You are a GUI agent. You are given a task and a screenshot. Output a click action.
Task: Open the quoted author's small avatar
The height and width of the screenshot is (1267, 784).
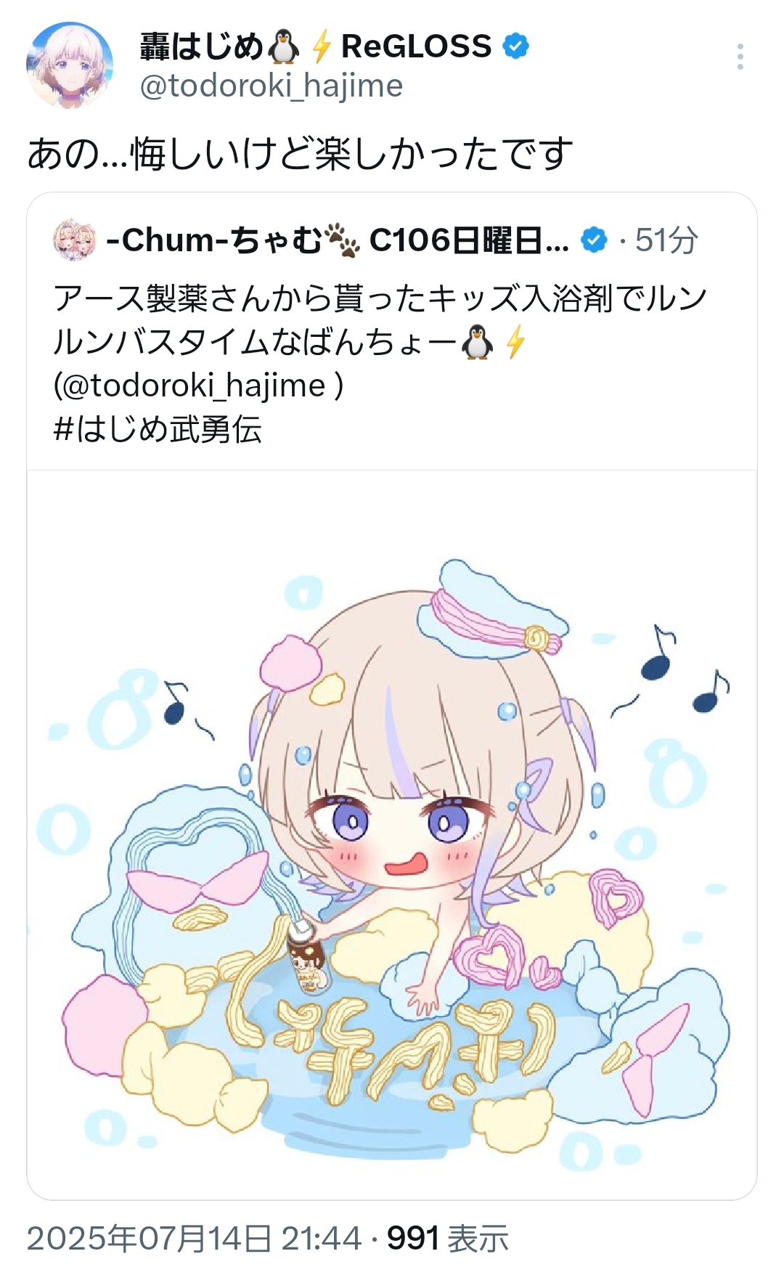[x=75, y=240]
